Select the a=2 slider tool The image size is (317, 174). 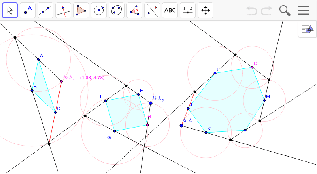pos(188,10)
